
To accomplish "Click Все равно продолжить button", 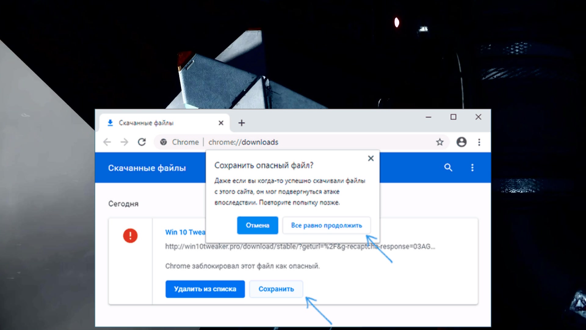I will pyautogui.click(x=326, y=226).
